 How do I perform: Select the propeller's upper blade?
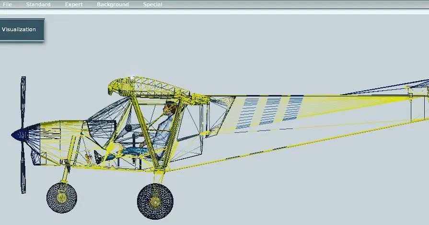(23, 101)
